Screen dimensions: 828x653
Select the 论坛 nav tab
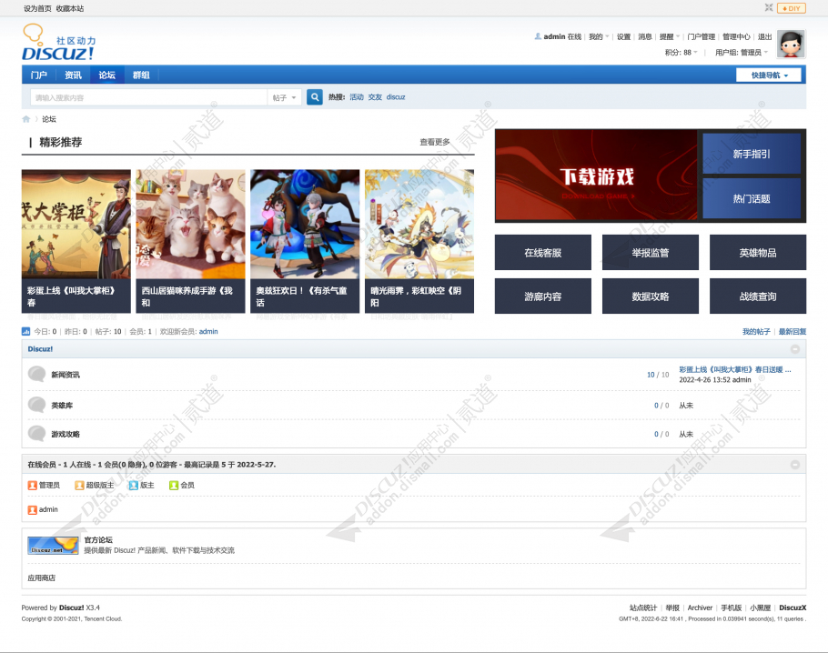pos(106,75)
